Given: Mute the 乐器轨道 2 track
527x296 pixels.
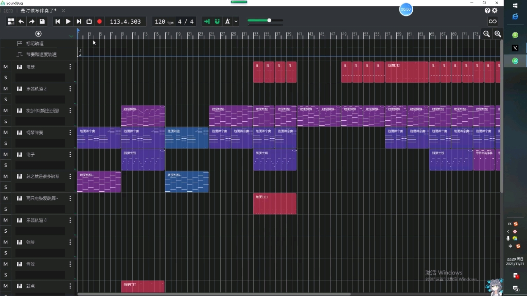Looking at the screenshot, I should pos(5,88).
